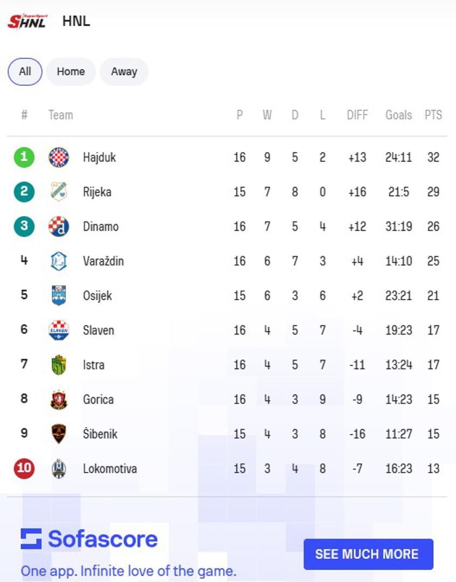The image size is (456, 582).
Task: Click the Varaždin club crest icon
Action: point(59,261)
